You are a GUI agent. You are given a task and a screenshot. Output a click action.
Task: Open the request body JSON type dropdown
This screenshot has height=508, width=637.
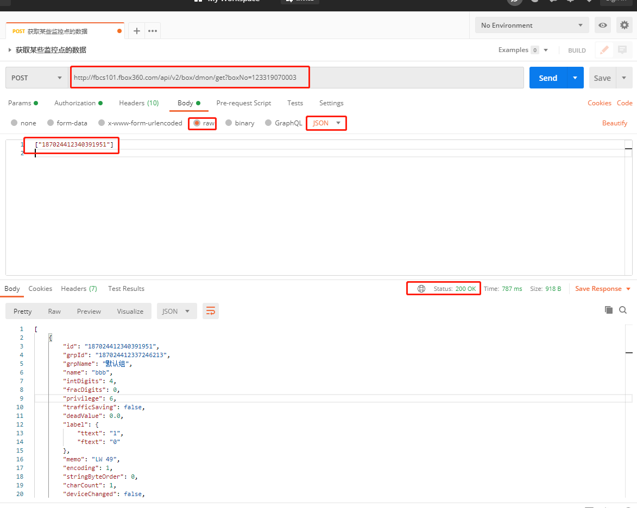pyautogui.click(x=326, y=123)
